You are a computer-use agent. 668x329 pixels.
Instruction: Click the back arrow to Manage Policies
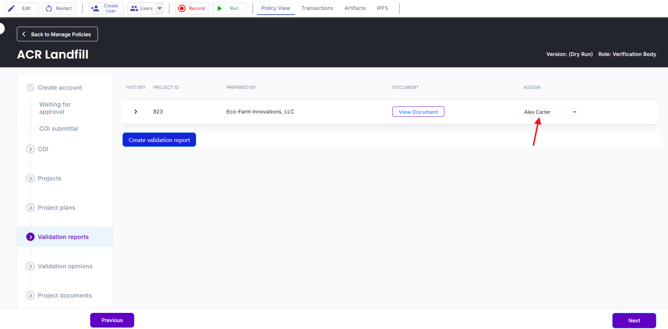click(24, 34)
